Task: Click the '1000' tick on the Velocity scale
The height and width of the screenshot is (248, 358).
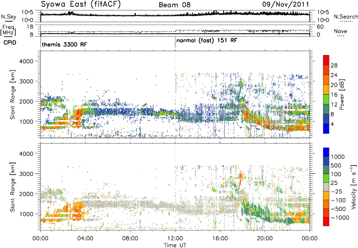Action: [x=338, y=157]
